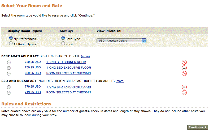Expand Best Available Rate details via (more)

pos(85,56)
